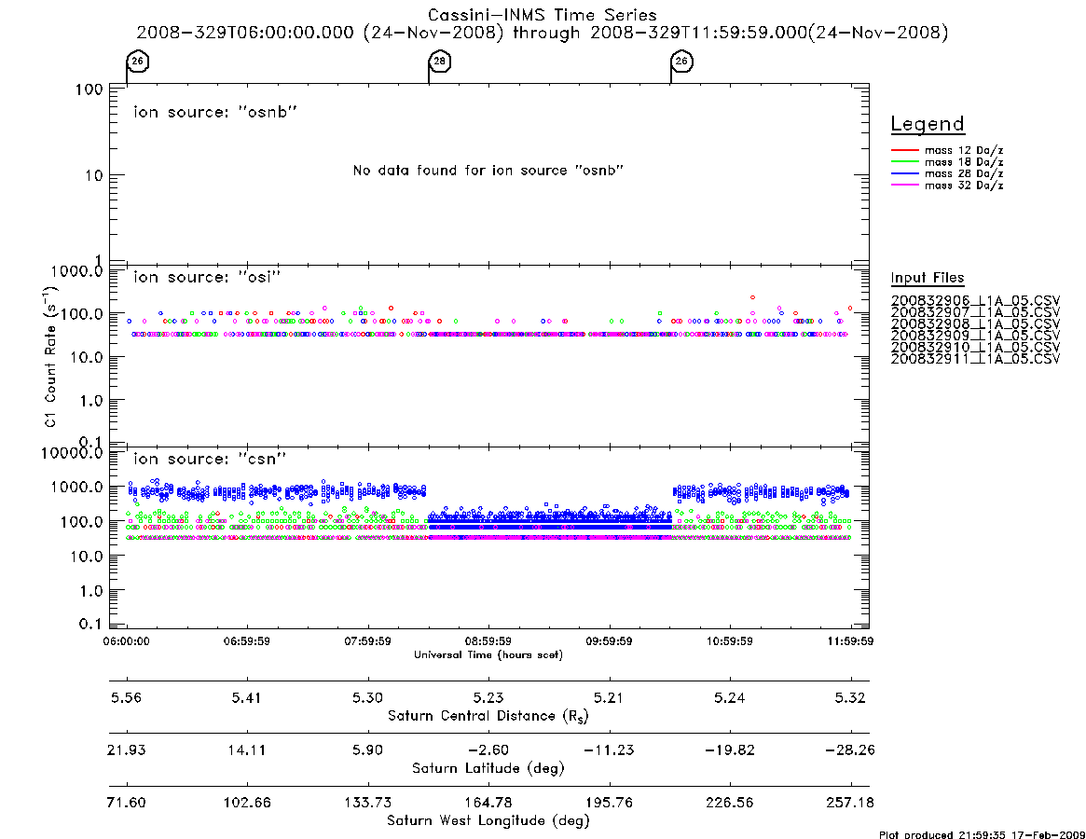Click the 5.32 central distance value
Screen dimensions: 1086x839
(850, 697)
